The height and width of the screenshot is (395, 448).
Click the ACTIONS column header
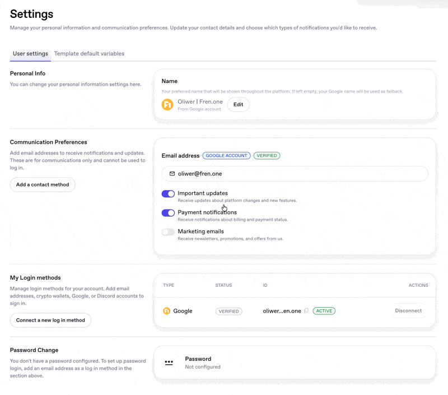(x=418, y=285)
